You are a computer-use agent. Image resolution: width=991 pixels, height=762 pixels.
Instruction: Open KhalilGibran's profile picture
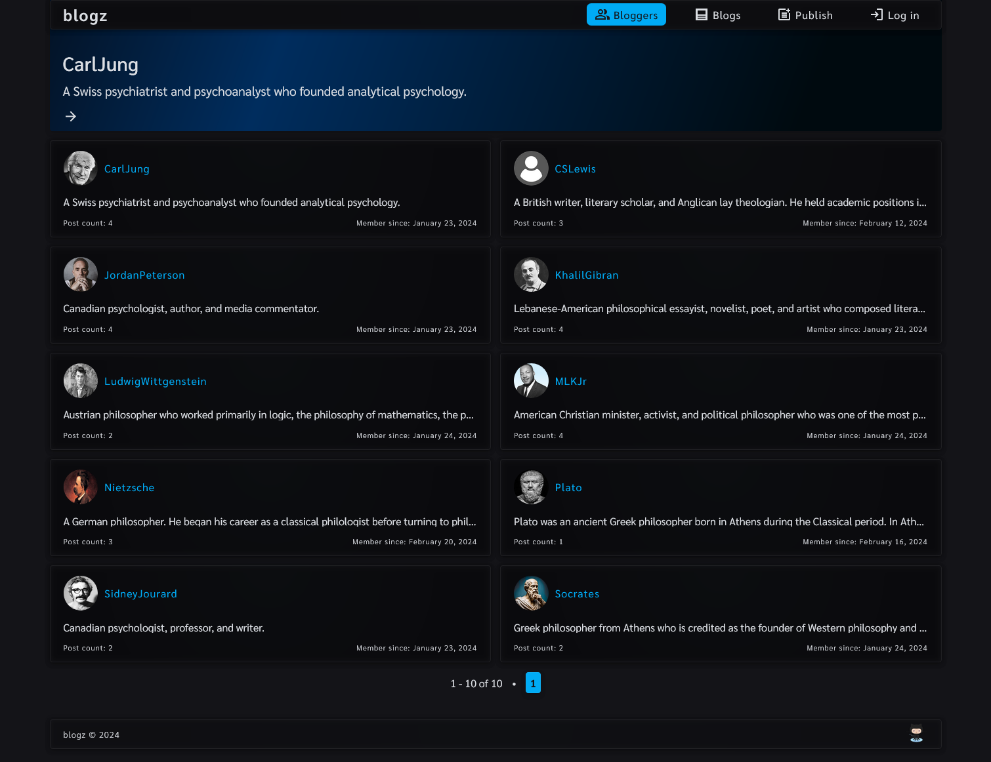531,275
